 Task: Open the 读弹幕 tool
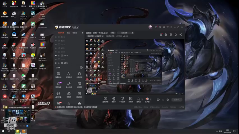click(x=79, y=85)
